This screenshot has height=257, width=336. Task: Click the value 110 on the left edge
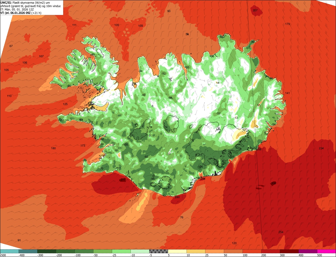point(9,96)
